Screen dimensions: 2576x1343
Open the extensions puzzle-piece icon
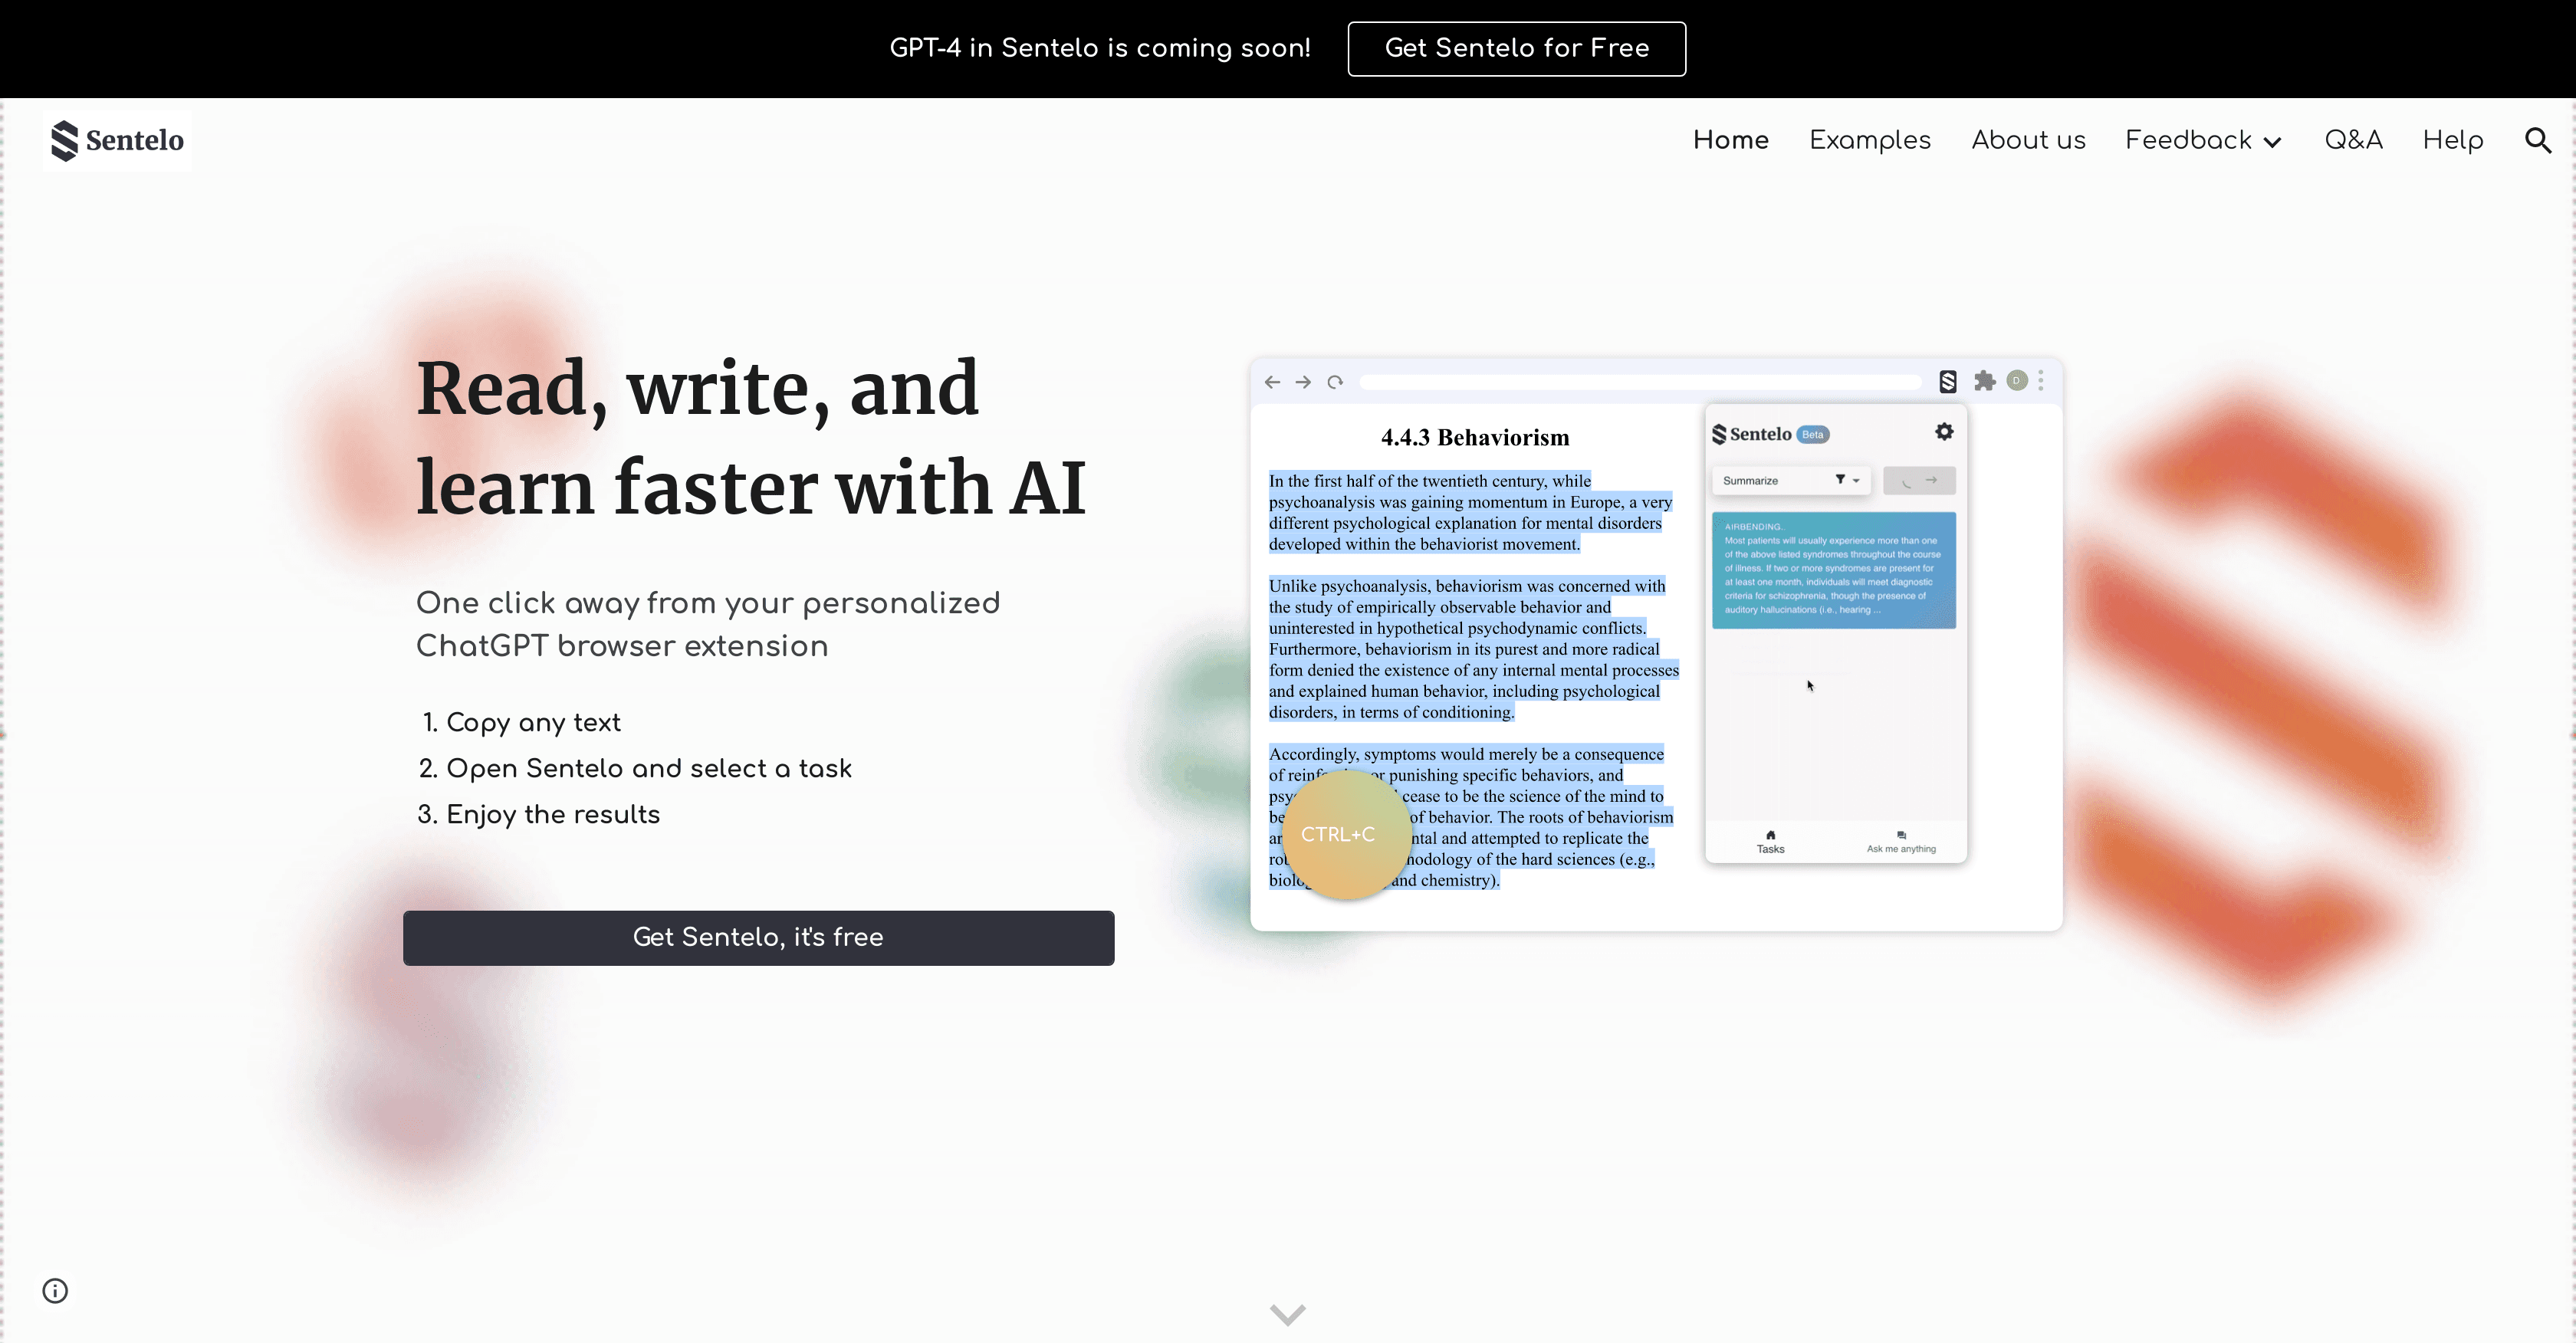(x=1986, y=381)
